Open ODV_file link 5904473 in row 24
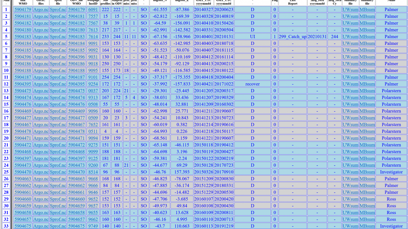The height and width of the screenshot is (229, 408). pos(76,165)
